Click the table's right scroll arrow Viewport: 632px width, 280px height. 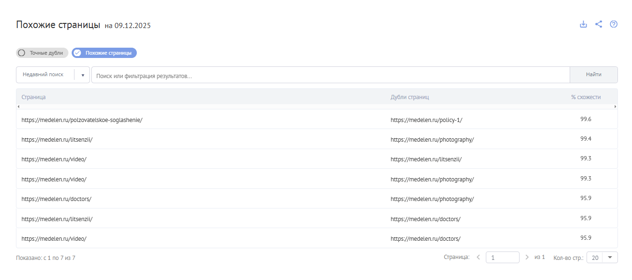tap(615, 107)
